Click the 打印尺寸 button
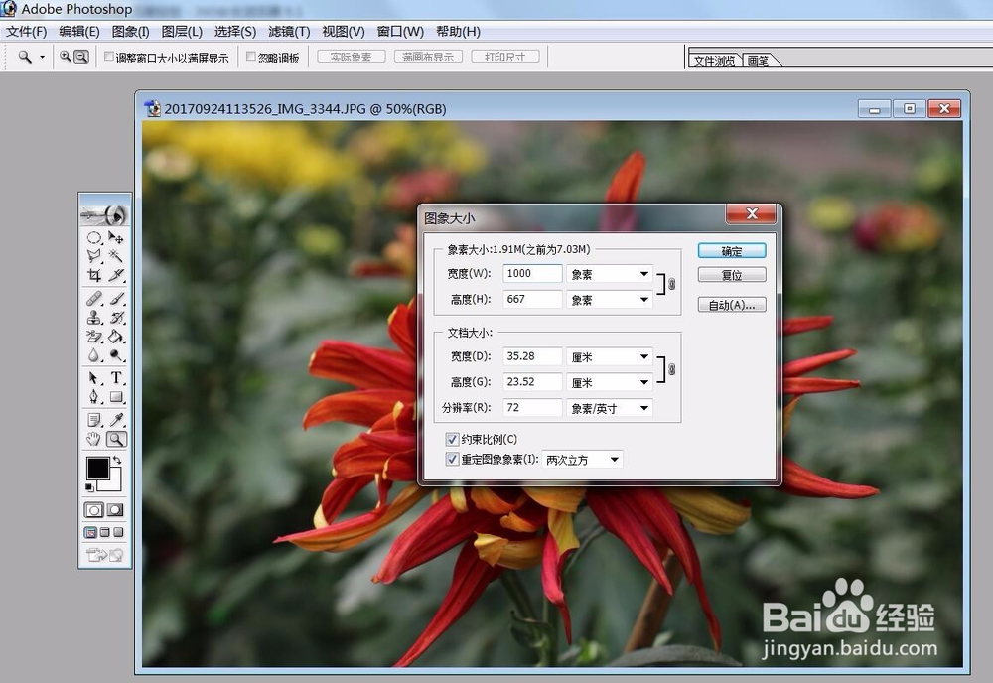 pos(505,57)
